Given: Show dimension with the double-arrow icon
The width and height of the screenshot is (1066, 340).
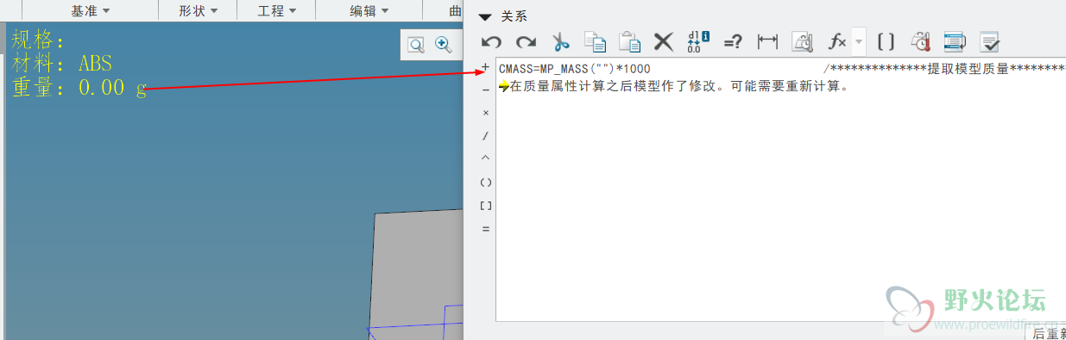Looking at the screenshot, I should click(767, 41).
